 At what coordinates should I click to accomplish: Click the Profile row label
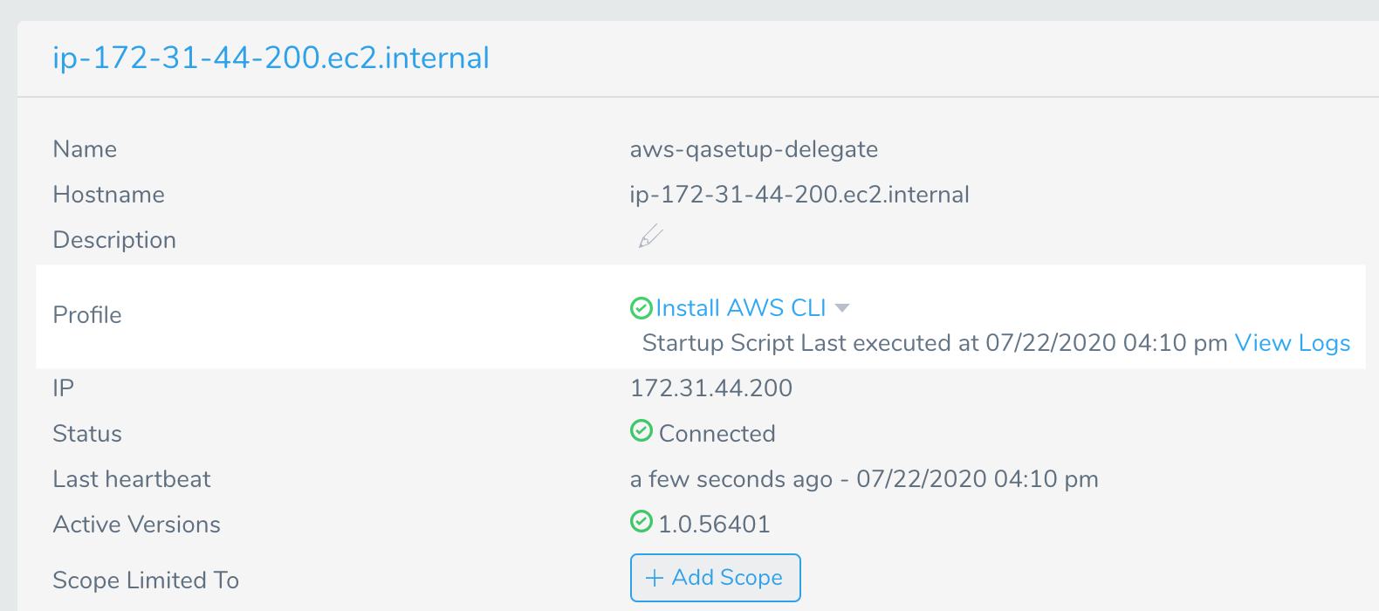87,315
